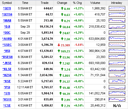The width and height of the screenshot is (128, 109).
Task: Open the ^KS11 intraday chart thumbnail
Action: [x=117, y=99]
